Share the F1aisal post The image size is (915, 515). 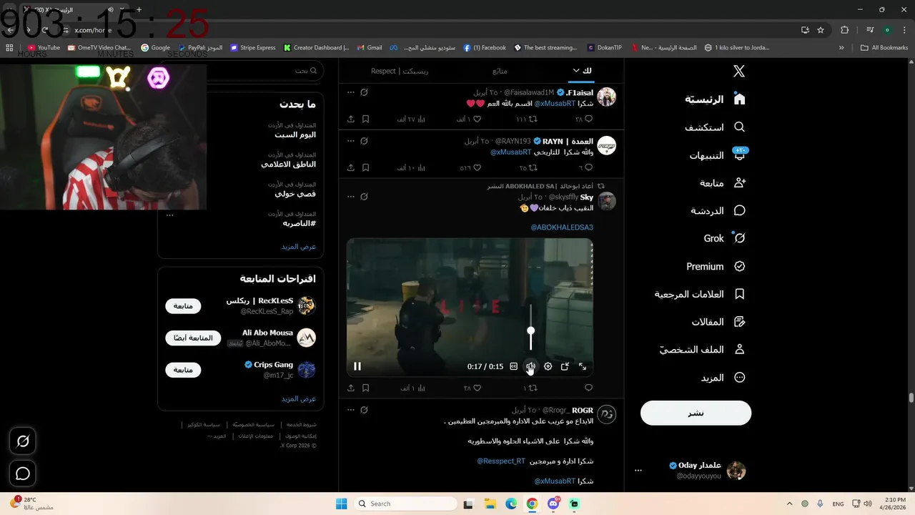pyautogui.click(x=351, y=119)
